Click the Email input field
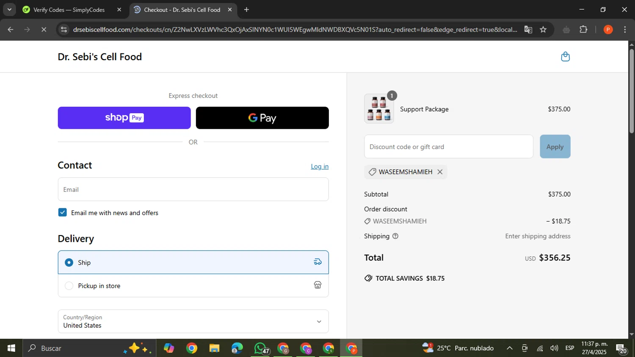The image size is (635, 357). (193, 189)
